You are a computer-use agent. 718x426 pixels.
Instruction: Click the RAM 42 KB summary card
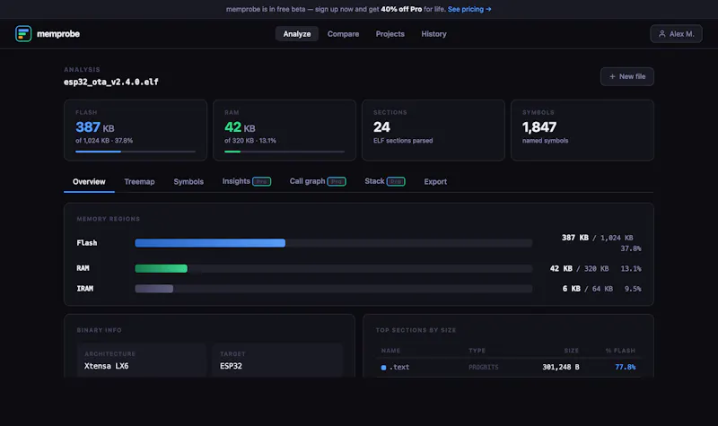[285, 130]
